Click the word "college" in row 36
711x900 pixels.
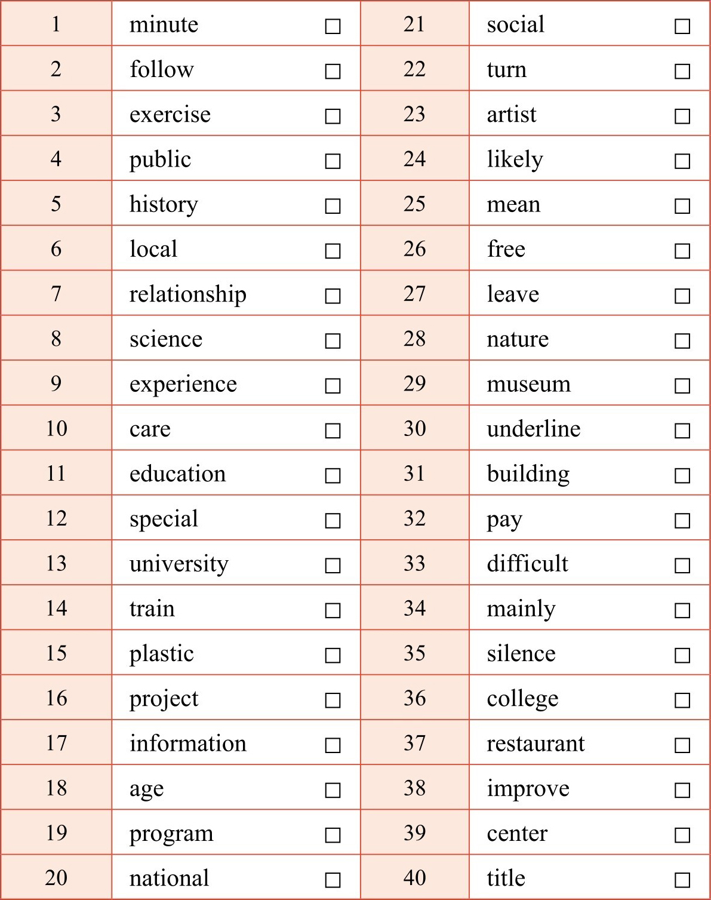(x=522, y=699)
